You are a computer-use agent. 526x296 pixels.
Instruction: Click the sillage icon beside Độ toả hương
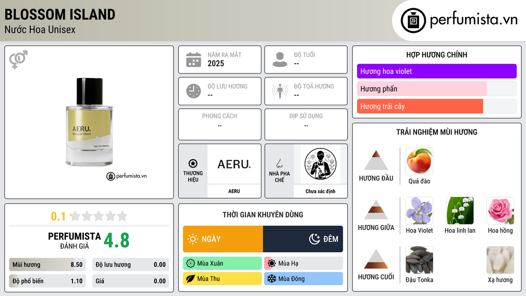[280, 91]
